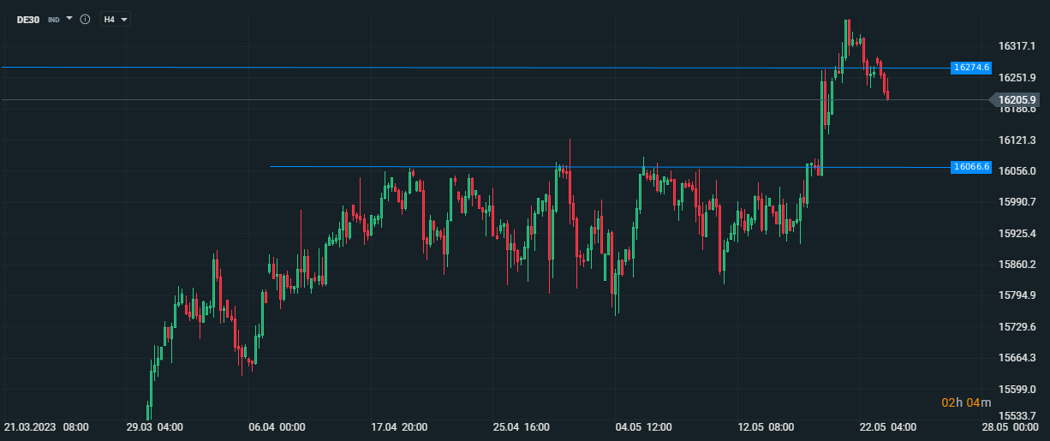Image resolution: width=1050 pixels, height=441 pixels.
Task: Click the 04.05 12:00 time label
Action: coord(643,426)
